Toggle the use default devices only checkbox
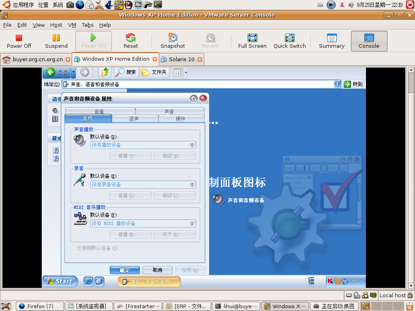The height and width of the screenshot is (311, 415). pyautogui.click(x=73, y=248)
